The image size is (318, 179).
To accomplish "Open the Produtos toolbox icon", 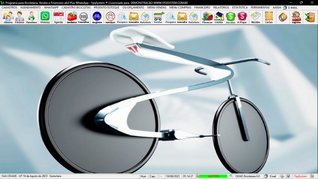I will [x=72, y=17].
